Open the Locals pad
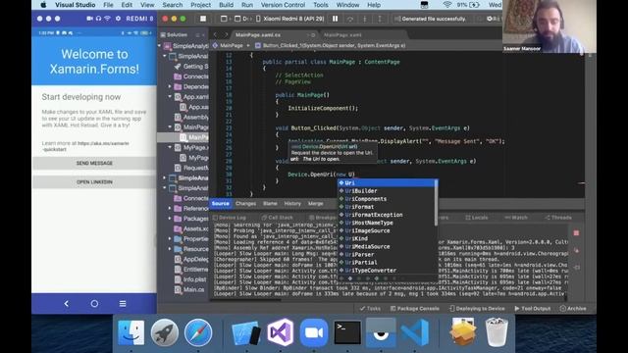Image resolution: width=628 pixels, height=353 pixels. pos(477,218)
